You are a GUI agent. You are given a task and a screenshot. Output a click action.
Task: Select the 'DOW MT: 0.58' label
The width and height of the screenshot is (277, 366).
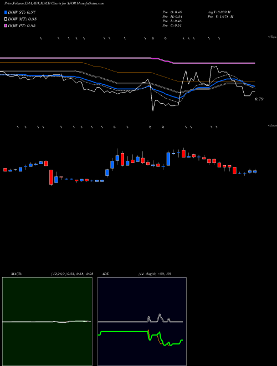coord(22,19)
